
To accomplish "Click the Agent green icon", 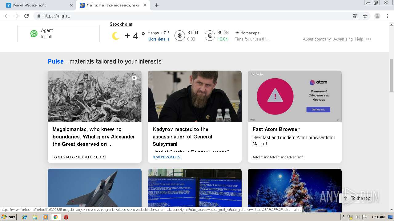I will pyautogui.click(x=34, y=33).
